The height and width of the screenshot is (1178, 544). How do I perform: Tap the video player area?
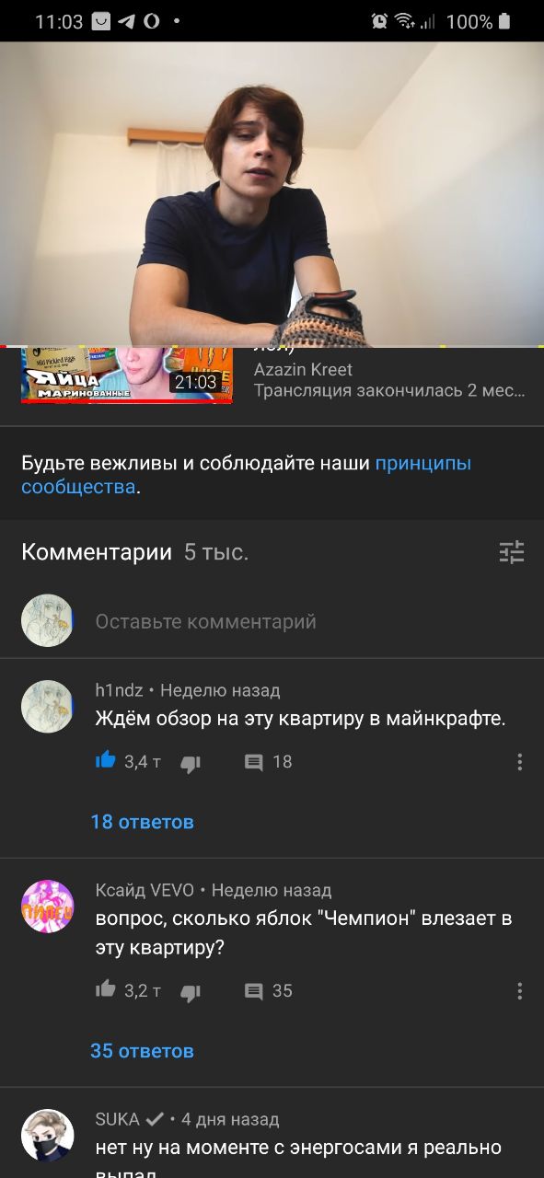(272, 194)
